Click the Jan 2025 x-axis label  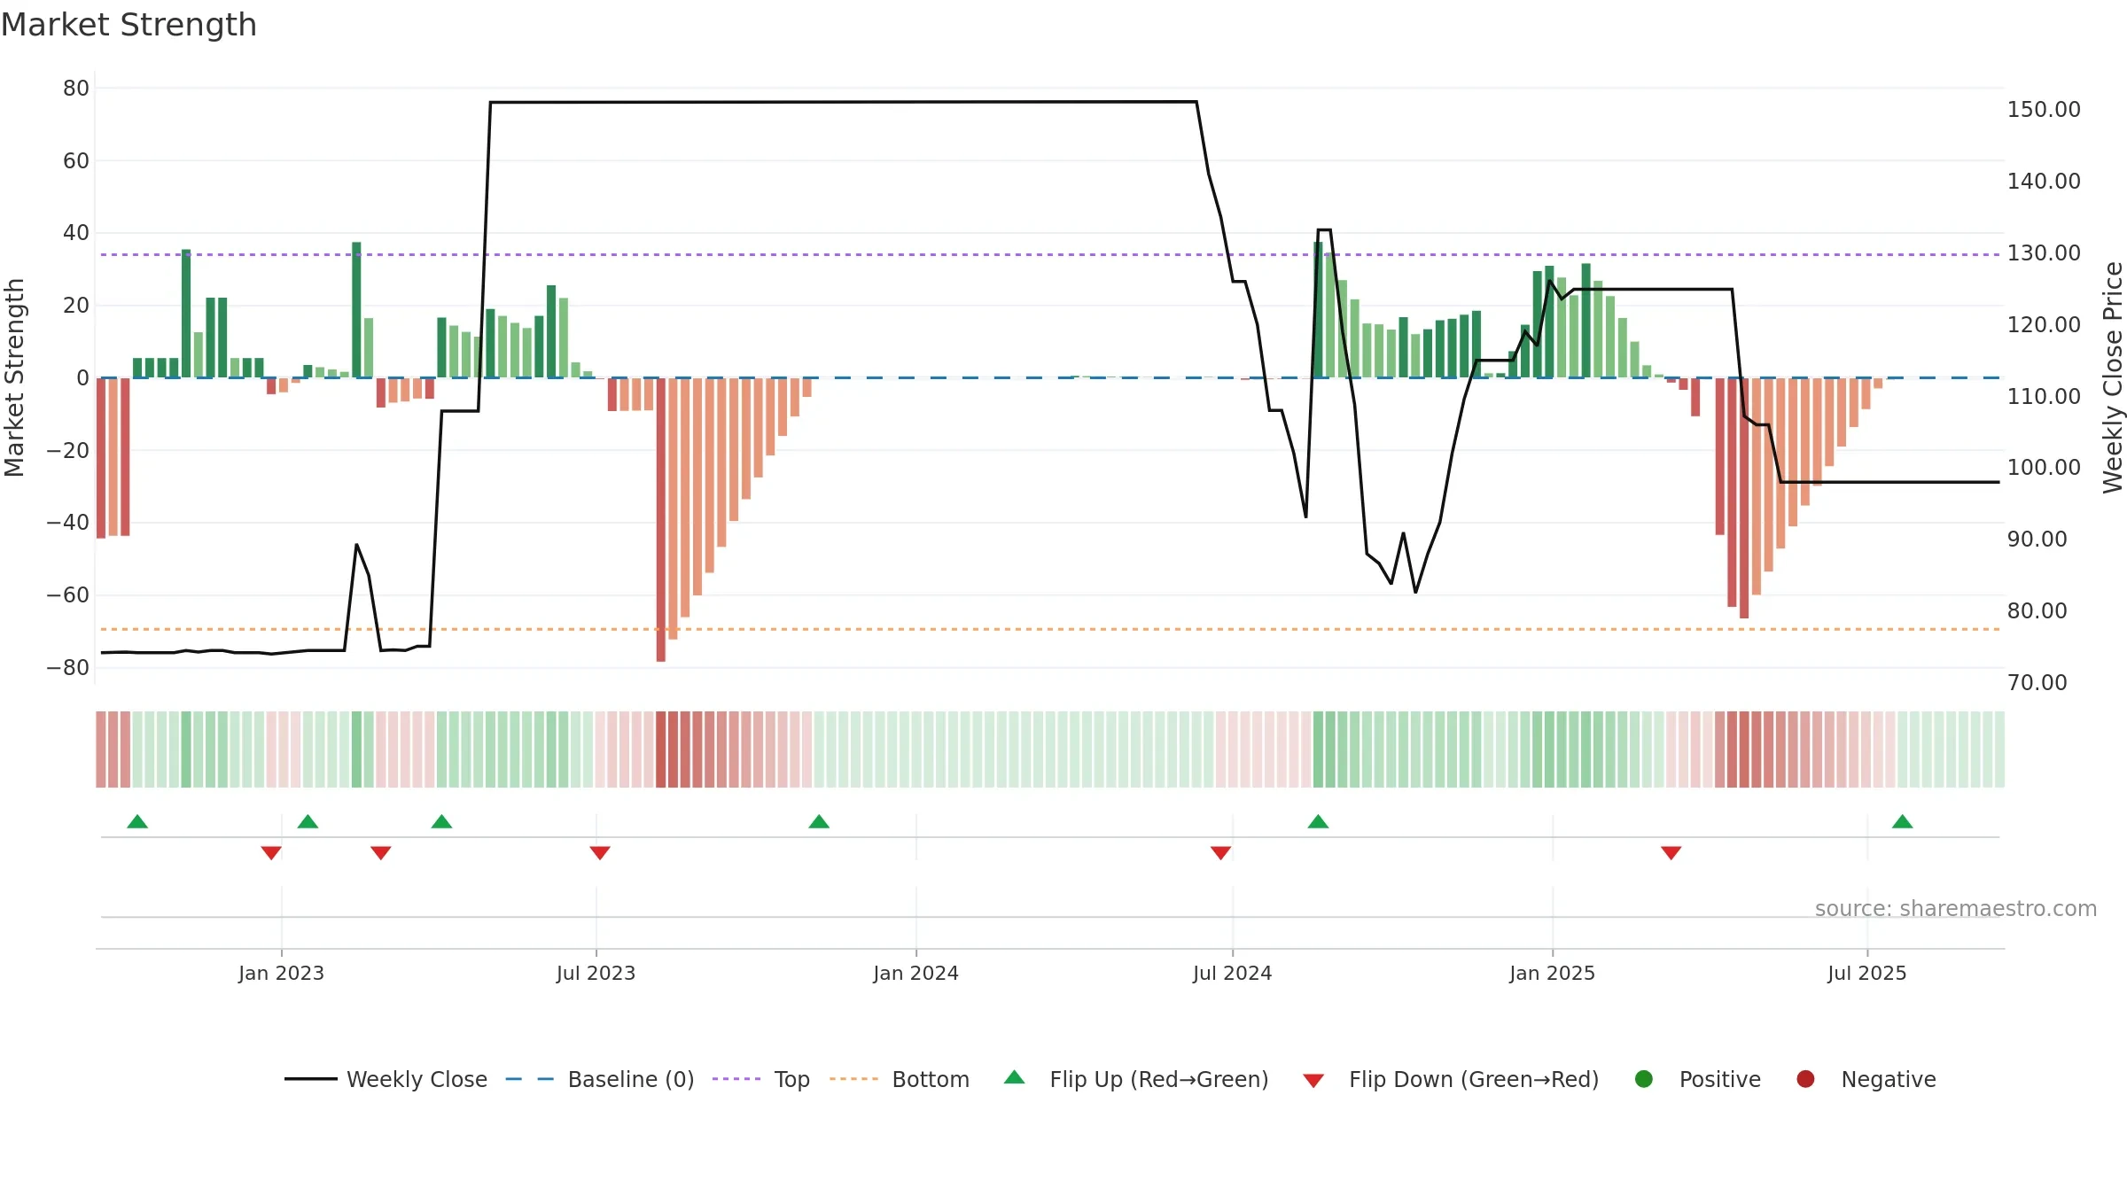[1552, 974]
